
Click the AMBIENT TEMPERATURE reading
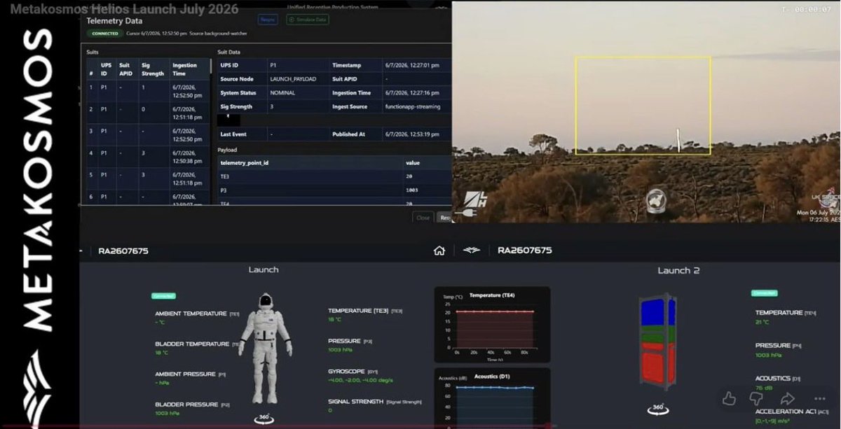pyautogui.click(x=197, y=318)
